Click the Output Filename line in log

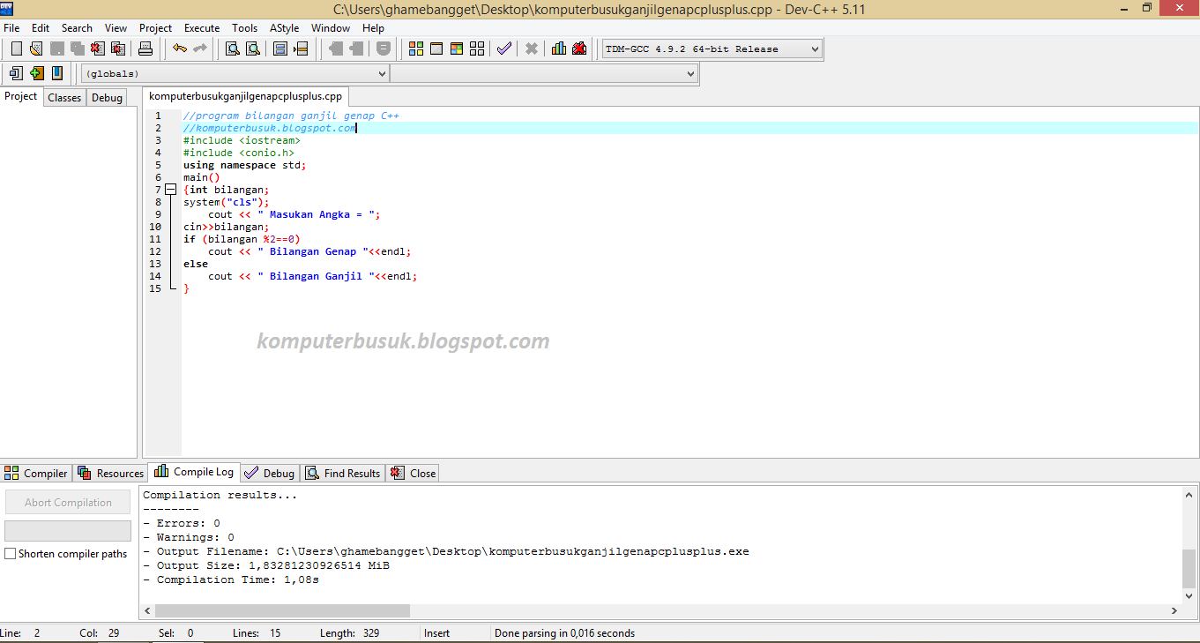point(446,551)
